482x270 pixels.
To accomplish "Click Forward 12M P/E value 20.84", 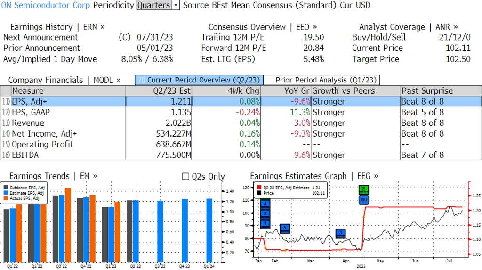I will click(x=313, y=48).
